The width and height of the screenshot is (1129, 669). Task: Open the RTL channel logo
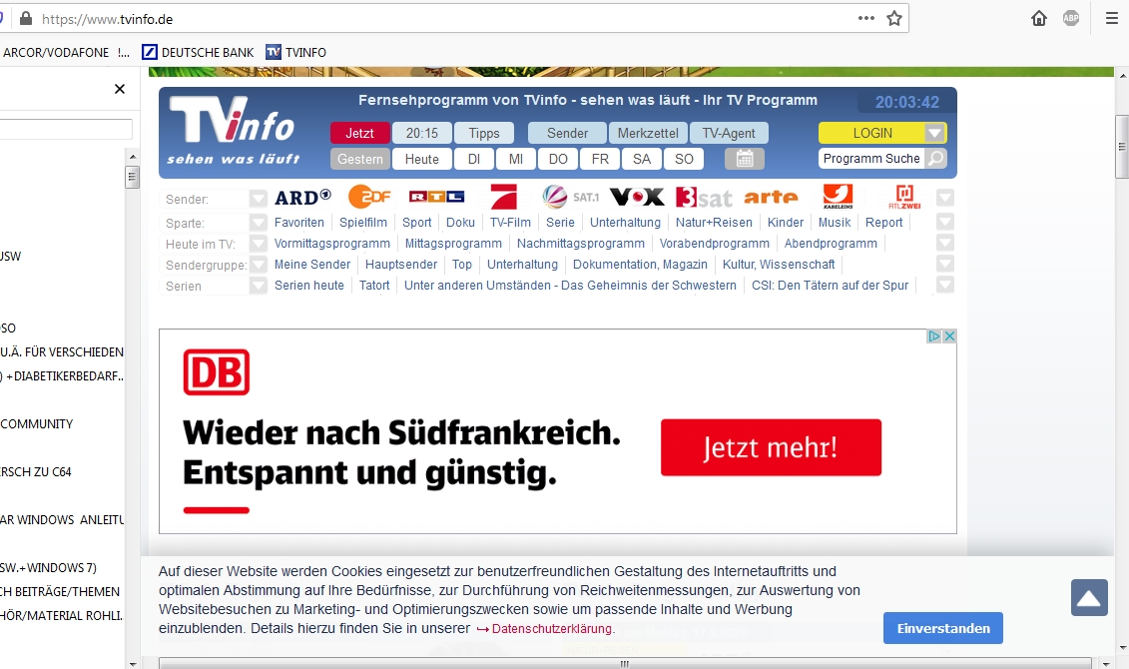coord(436,196)
